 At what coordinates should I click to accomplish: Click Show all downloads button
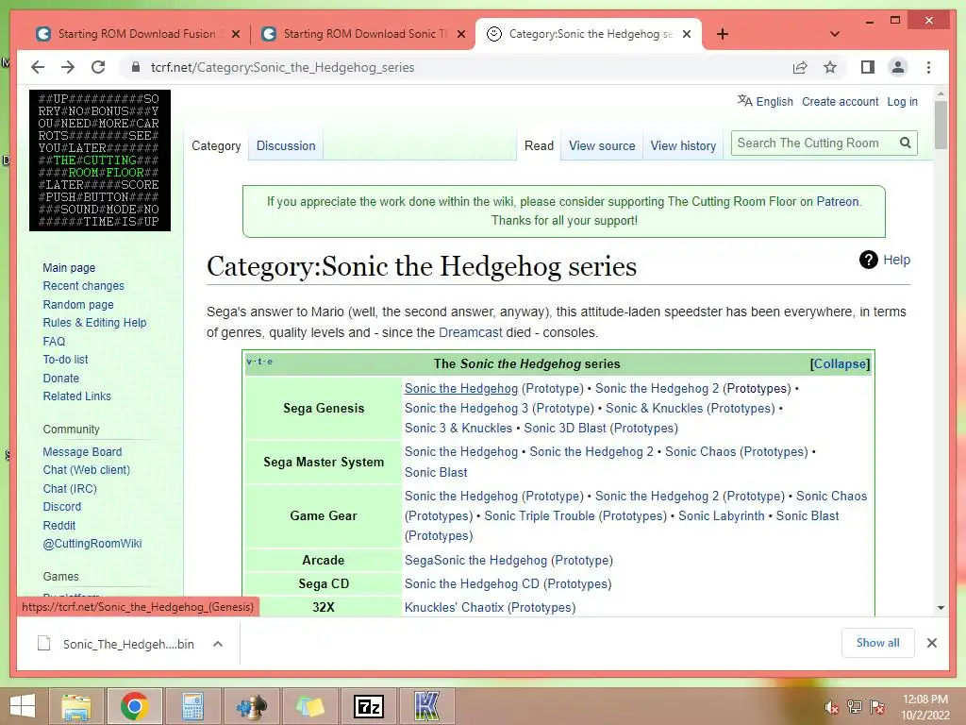point(877,643)
